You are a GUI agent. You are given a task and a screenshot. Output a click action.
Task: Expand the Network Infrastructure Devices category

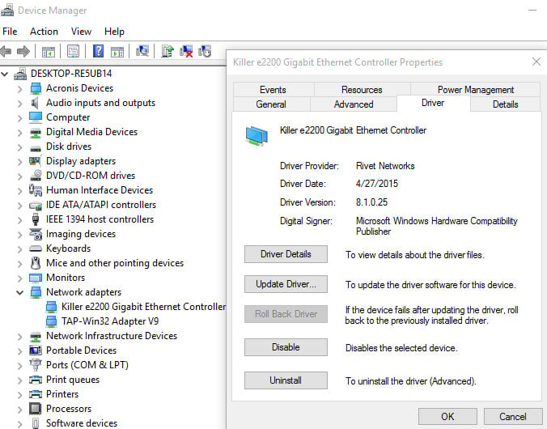tap(19, 337)
